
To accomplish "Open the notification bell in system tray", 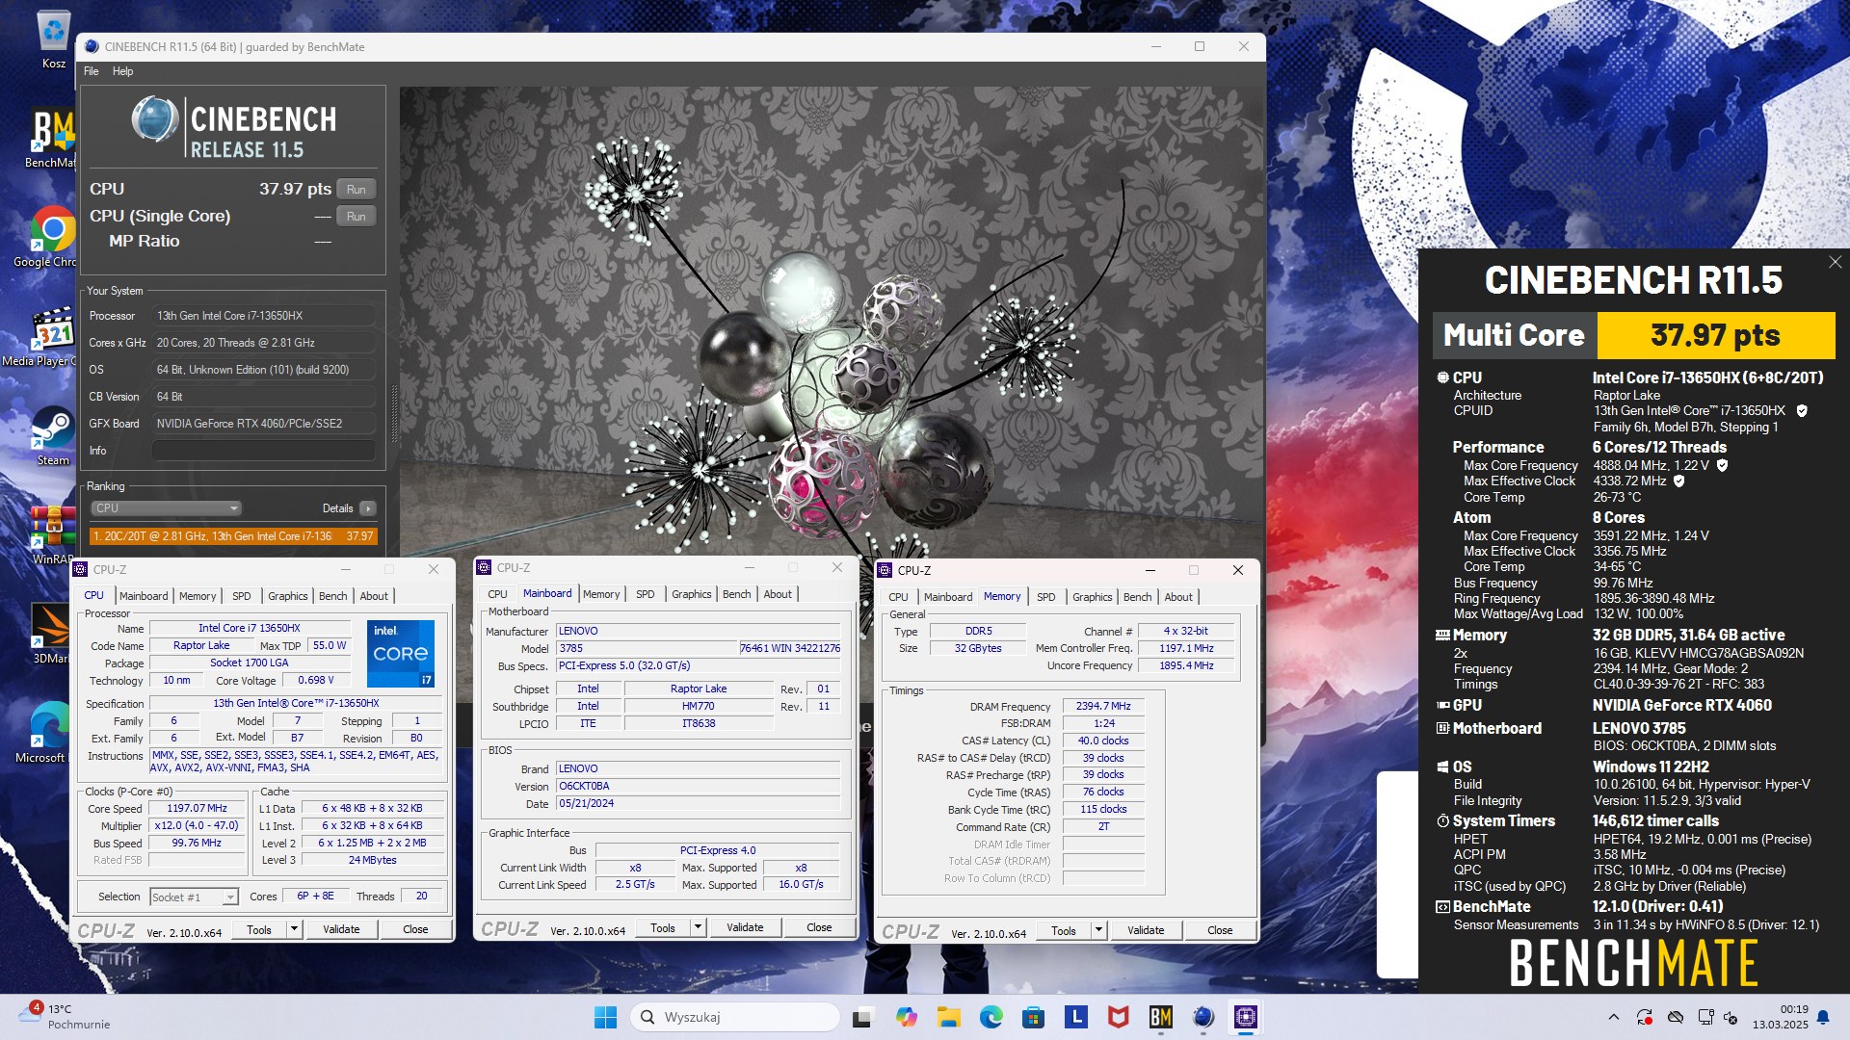I will click(1822, 1017).
